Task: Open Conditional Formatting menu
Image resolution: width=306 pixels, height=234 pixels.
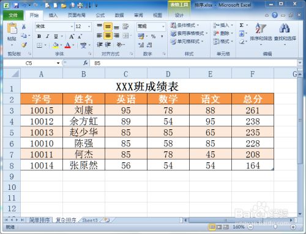Action: (185, 25)
